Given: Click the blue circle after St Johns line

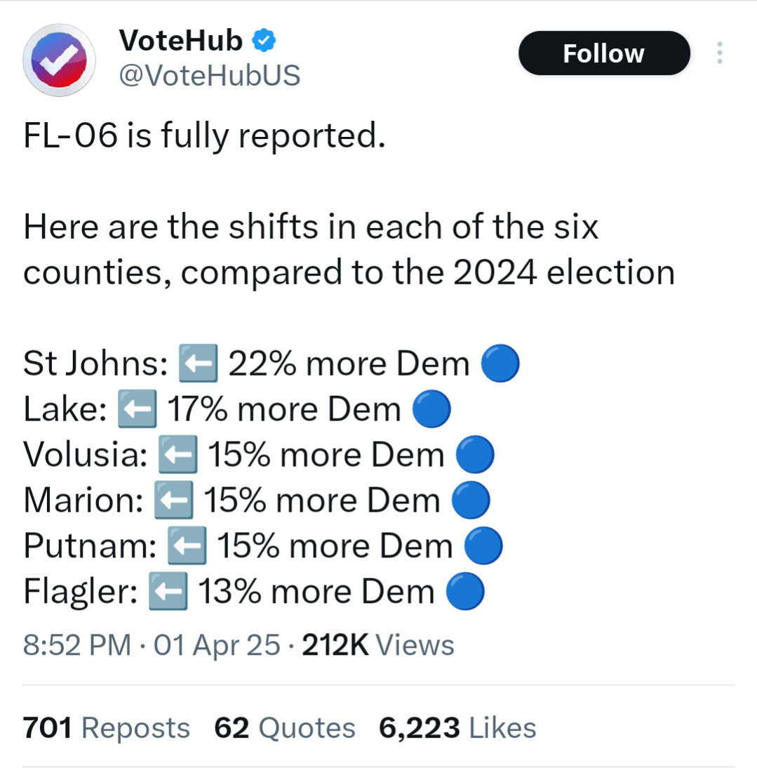Looking at the screenshot, I should click(x=500, y=364).
